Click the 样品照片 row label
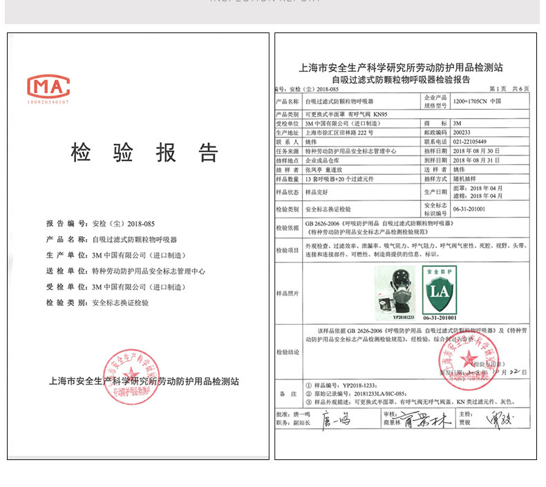 click(x=288, y=294)
